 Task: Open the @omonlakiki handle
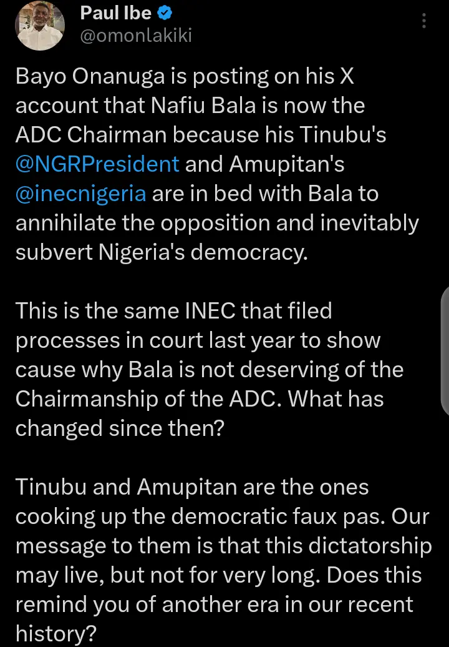[x=136, y=35]
